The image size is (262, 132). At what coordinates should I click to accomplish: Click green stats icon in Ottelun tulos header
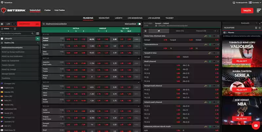210,36
